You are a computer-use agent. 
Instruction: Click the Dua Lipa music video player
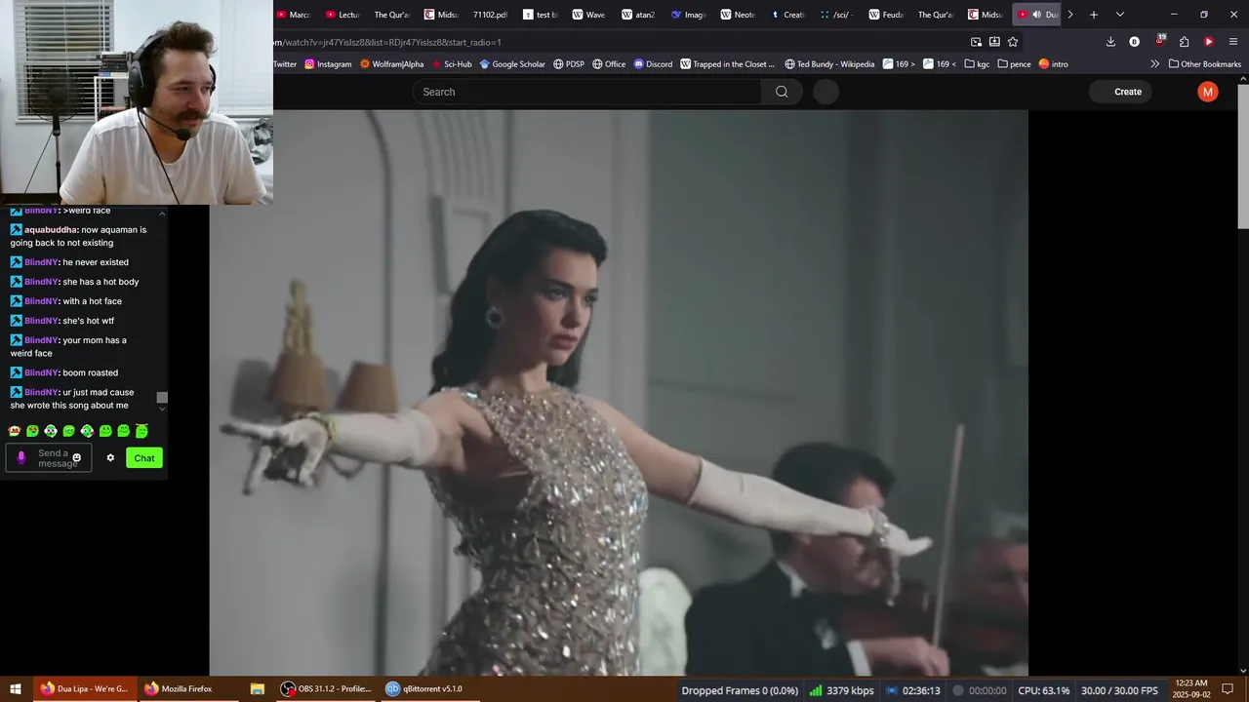pyautogui.click(x=619, y=392)
